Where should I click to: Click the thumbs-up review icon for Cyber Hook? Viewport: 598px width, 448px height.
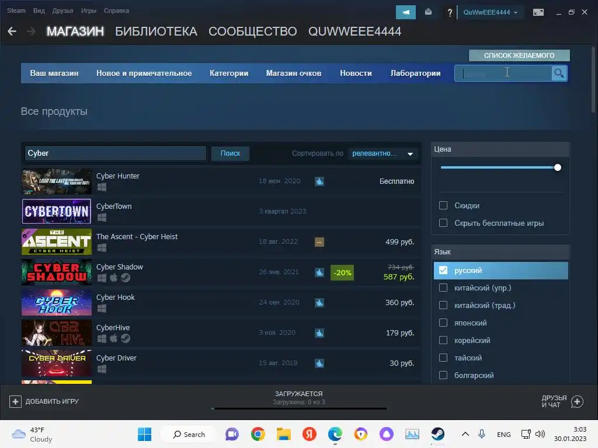319,303
